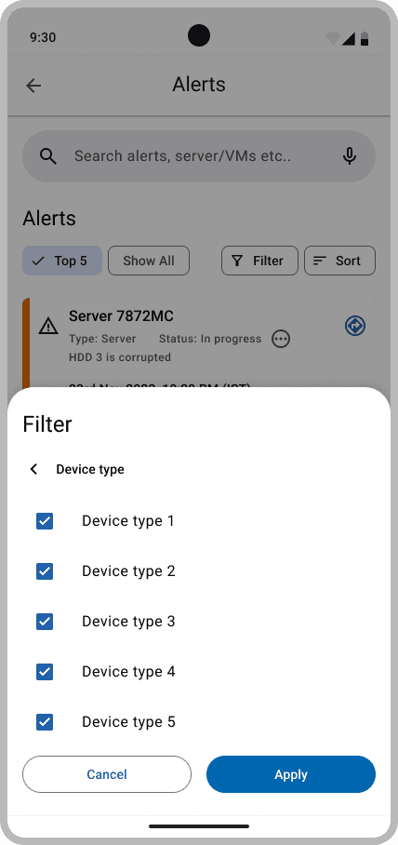Screen dimensions: 398x845
Task: Uncheck Device type 3 checkbox
Action: [x=45, y=622]
